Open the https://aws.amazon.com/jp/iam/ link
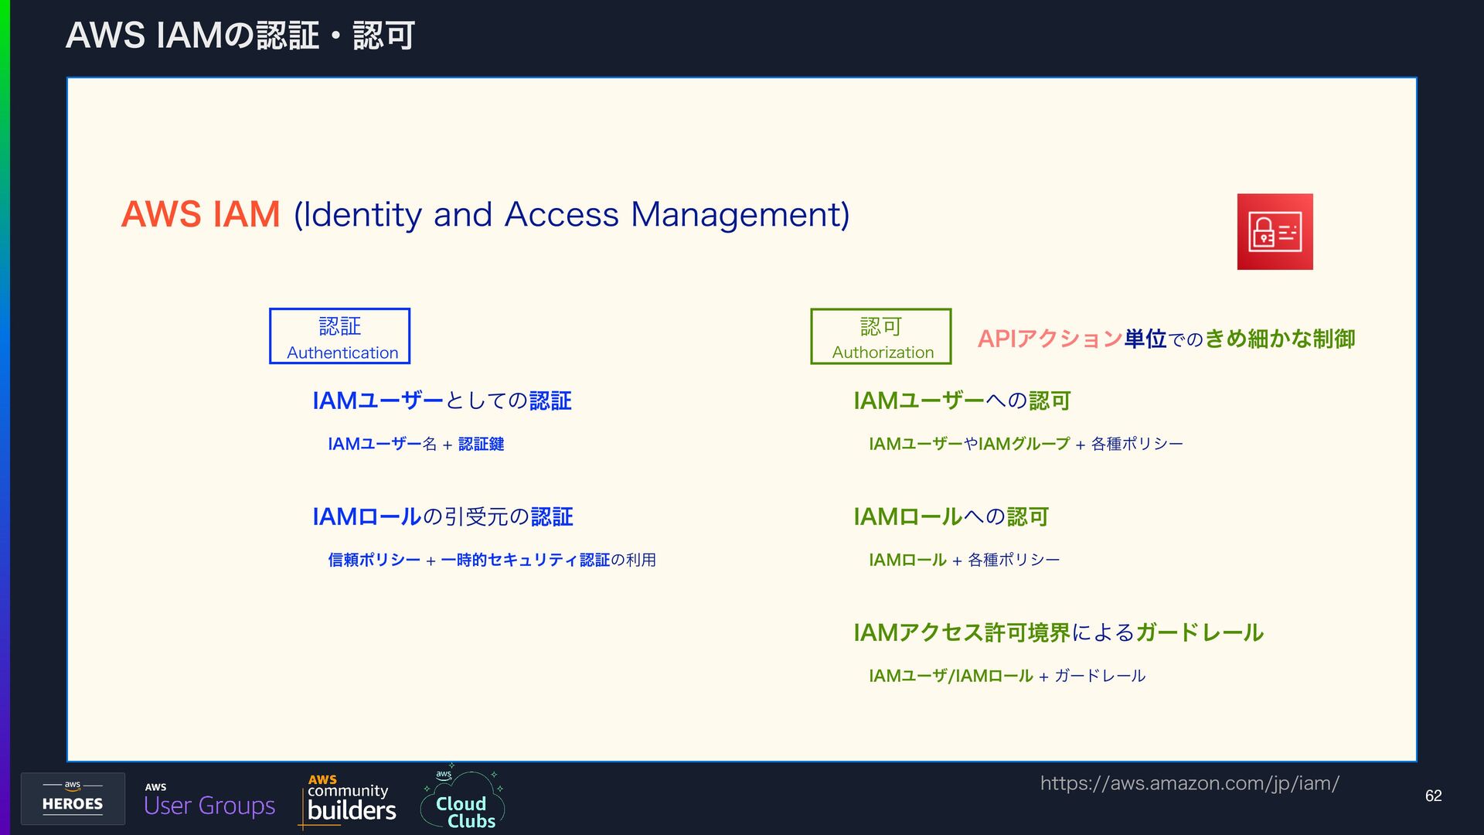Viewport: 1484px width, 835px height. point(1190,783)
